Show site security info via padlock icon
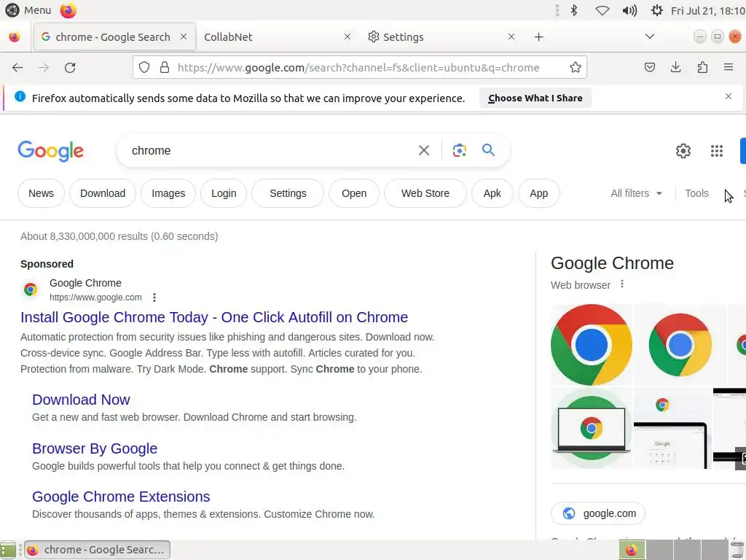 (x=165, y=68)
